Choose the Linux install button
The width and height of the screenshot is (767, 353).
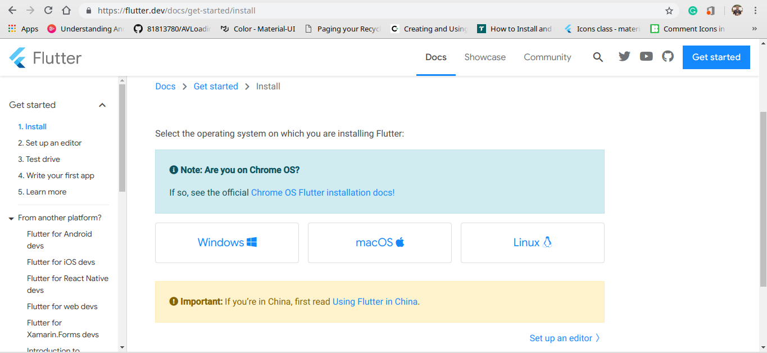pyautogui.click(x=533, y=243)
